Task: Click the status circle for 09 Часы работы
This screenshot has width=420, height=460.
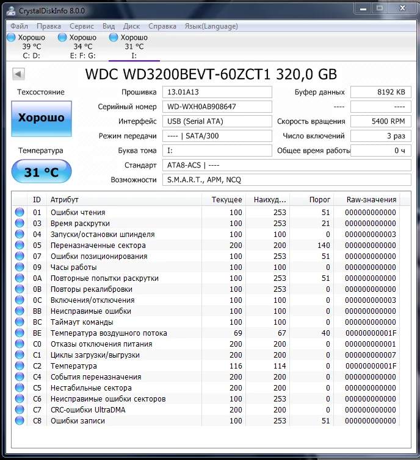Action: [x=20, y=267]
